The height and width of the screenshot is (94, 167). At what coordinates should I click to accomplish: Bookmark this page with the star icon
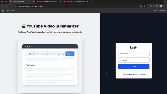(x=145, y=6)
